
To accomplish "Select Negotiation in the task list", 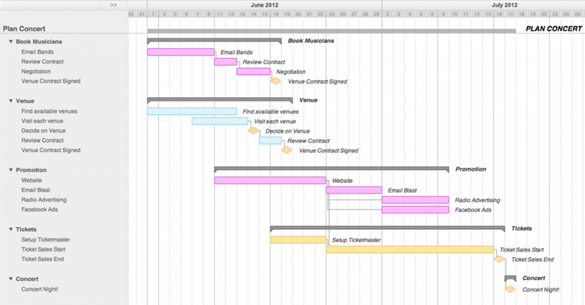I will click(x=36, y=71).
